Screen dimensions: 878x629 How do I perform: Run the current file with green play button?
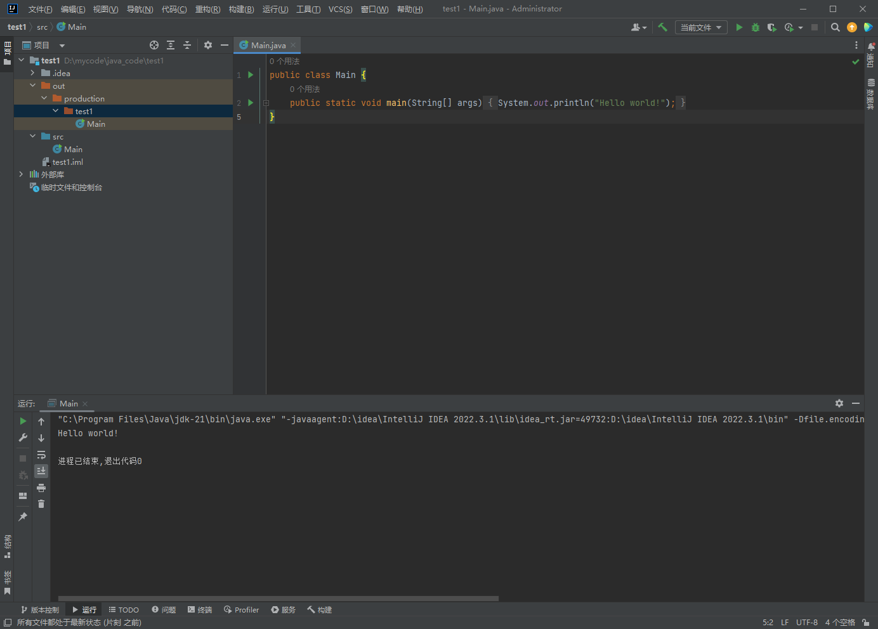click(739, 27)
